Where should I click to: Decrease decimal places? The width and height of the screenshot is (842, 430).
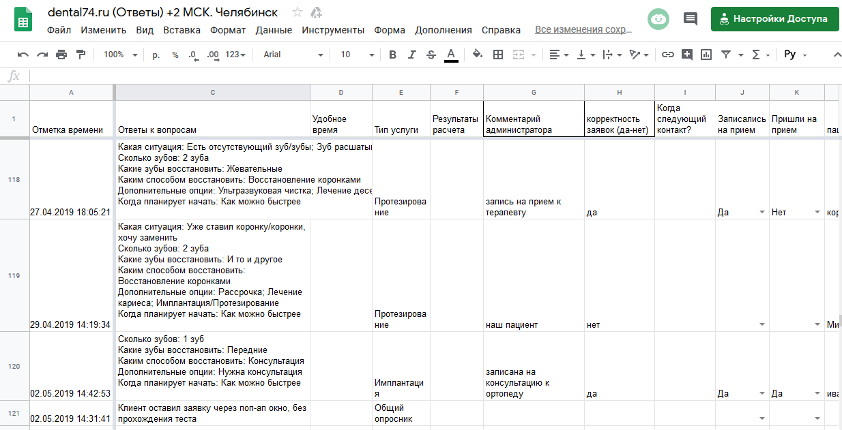[193, 55]
